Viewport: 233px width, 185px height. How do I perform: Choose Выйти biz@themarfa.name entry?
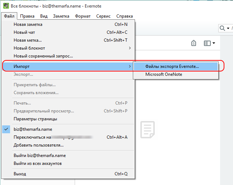[x=68, y=156]
